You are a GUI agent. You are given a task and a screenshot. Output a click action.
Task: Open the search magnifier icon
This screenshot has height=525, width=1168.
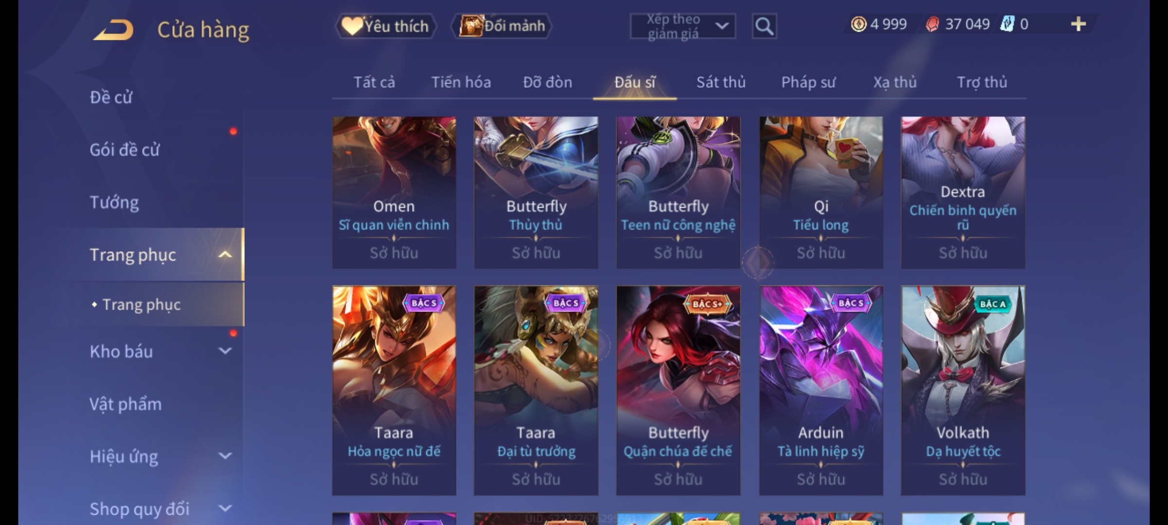(764, 26)
